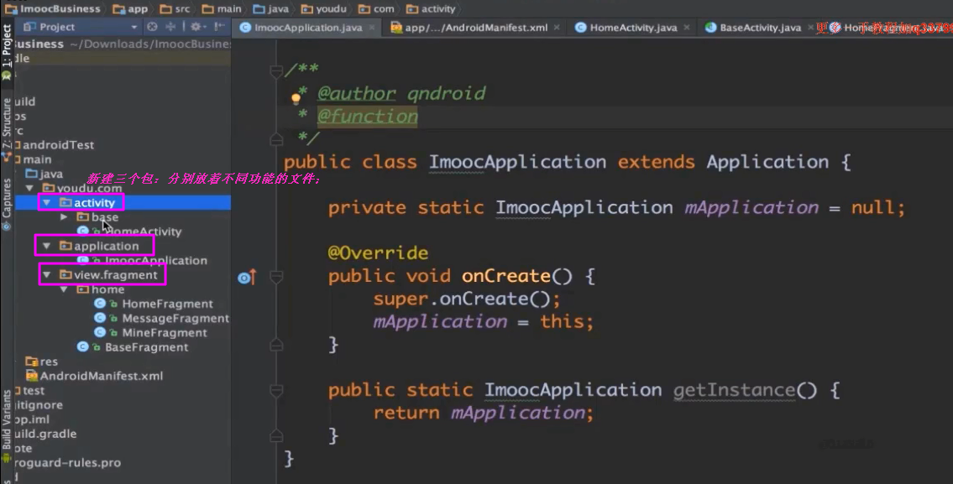
Task: Click the getInstance method name in code
Action: (x=734, y=390)
